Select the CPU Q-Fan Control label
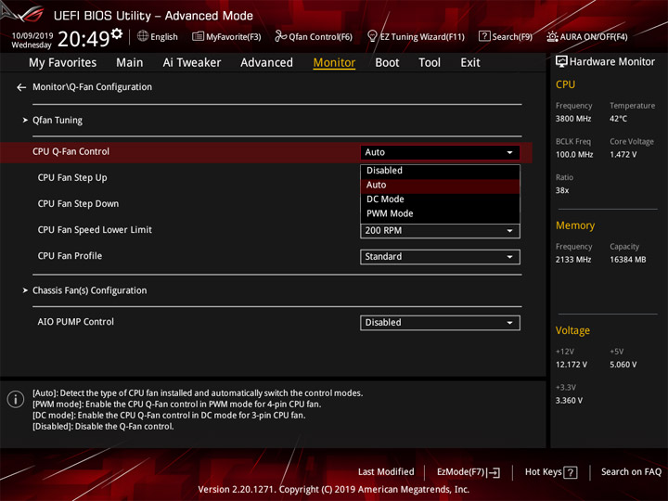This screenshot has height=501, width=668. click(71, 151)
